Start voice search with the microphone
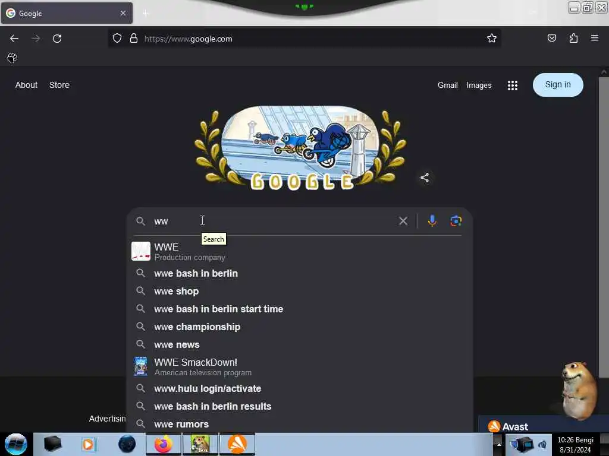 (x=432, y=221)
